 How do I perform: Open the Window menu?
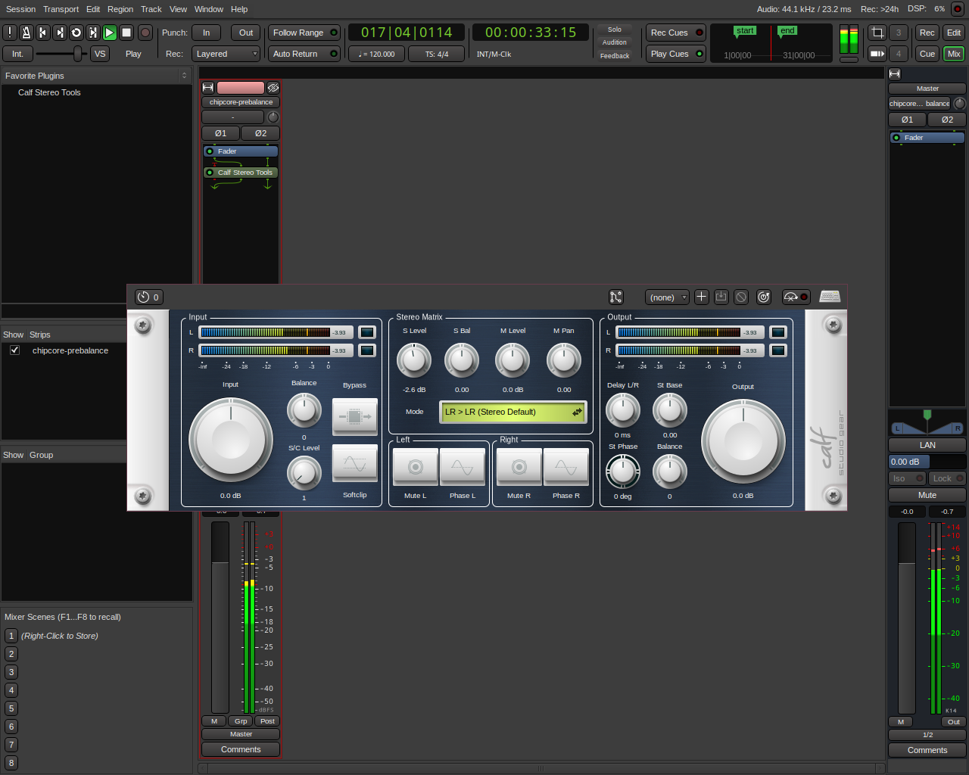coord(209,9)
